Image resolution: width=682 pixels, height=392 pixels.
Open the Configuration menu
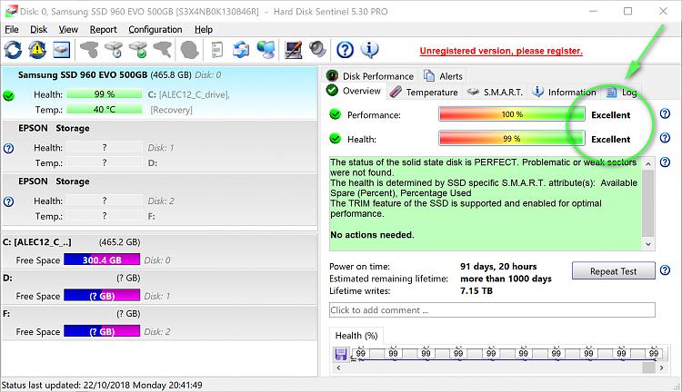(155, 30)
